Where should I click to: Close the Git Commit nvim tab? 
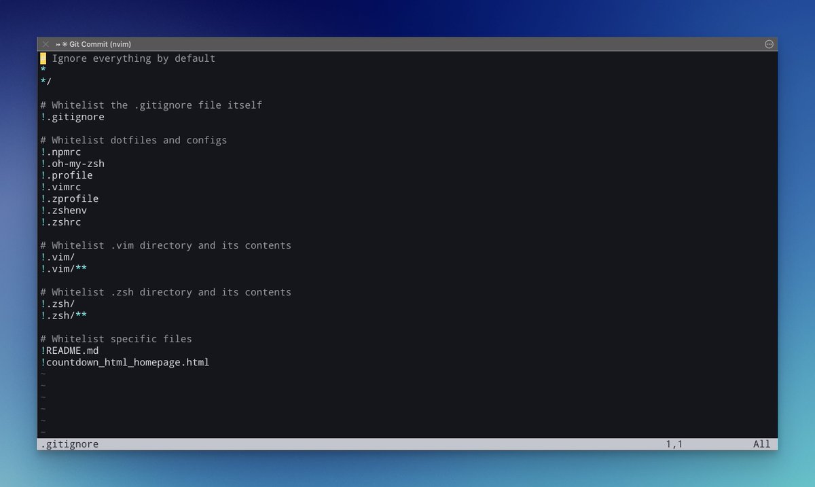pyautogui.click(x=46, y=43)
